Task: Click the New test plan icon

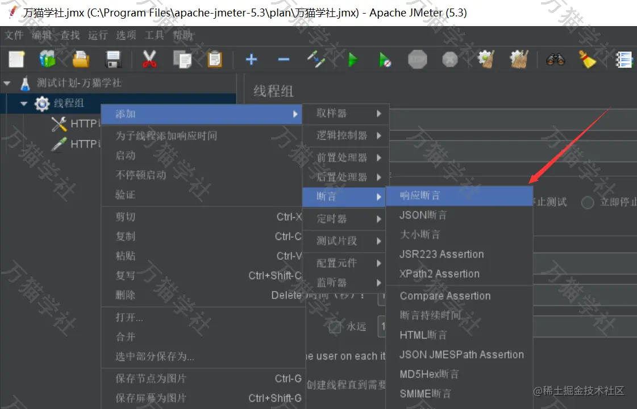Action: pos(16,59)
